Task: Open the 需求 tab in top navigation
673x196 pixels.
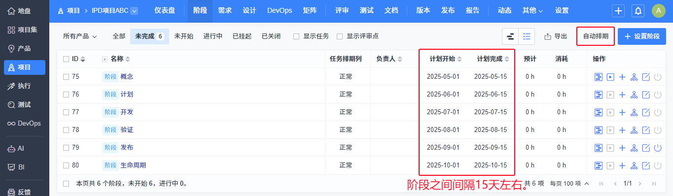Action: pyautogui.click(x=225, y=11)
